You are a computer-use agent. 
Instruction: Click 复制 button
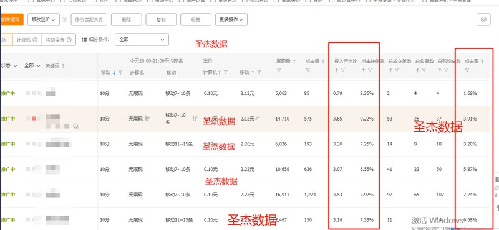pos(161,20)
